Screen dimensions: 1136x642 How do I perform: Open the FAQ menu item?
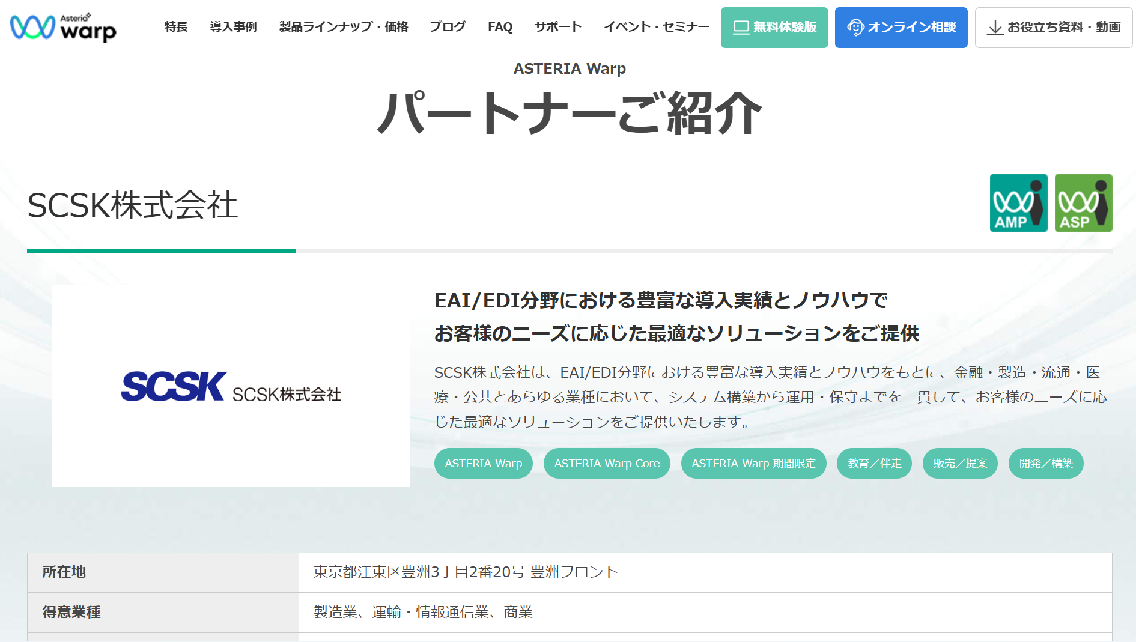[500, 27]
